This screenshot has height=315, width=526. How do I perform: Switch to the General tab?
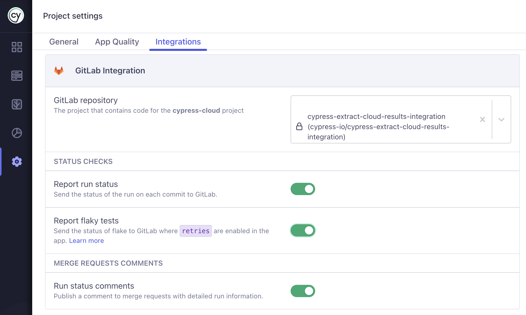[x=64, y=42]
